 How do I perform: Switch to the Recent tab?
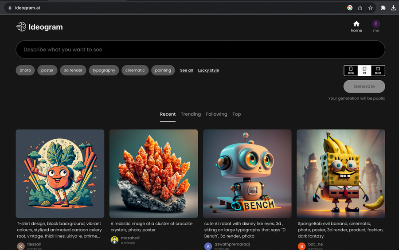point(168,114)
